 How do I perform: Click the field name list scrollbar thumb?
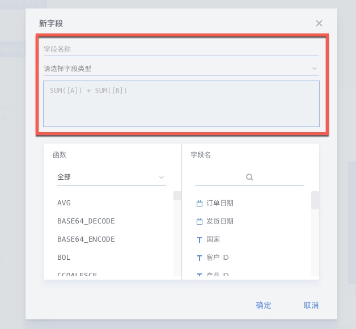point(315,200)
